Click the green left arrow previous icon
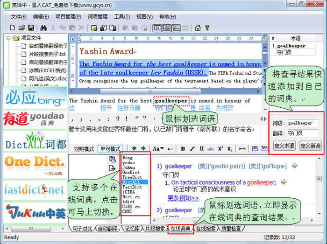This screenshot has height=244, width=327. pos(135,149)
